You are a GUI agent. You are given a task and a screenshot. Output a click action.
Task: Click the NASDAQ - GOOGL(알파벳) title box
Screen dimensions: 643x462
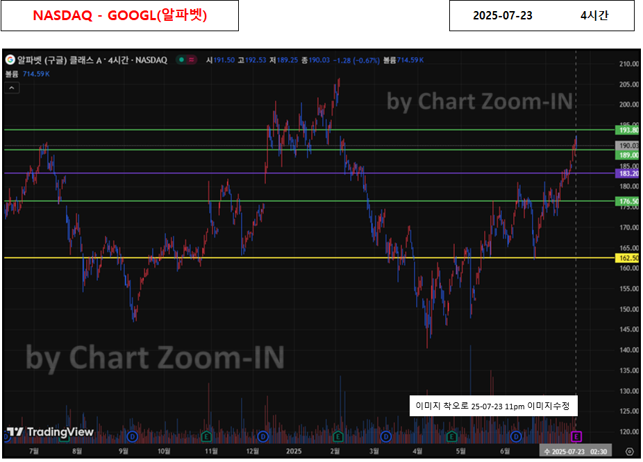pos(119,15)
